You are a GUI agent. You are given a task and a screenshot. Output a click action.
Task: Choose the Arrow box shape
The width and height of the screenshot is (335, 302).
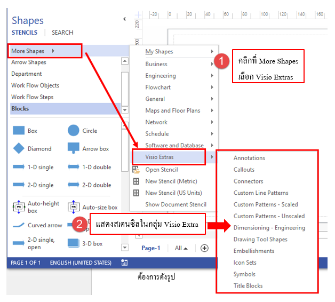click(74, 149)
